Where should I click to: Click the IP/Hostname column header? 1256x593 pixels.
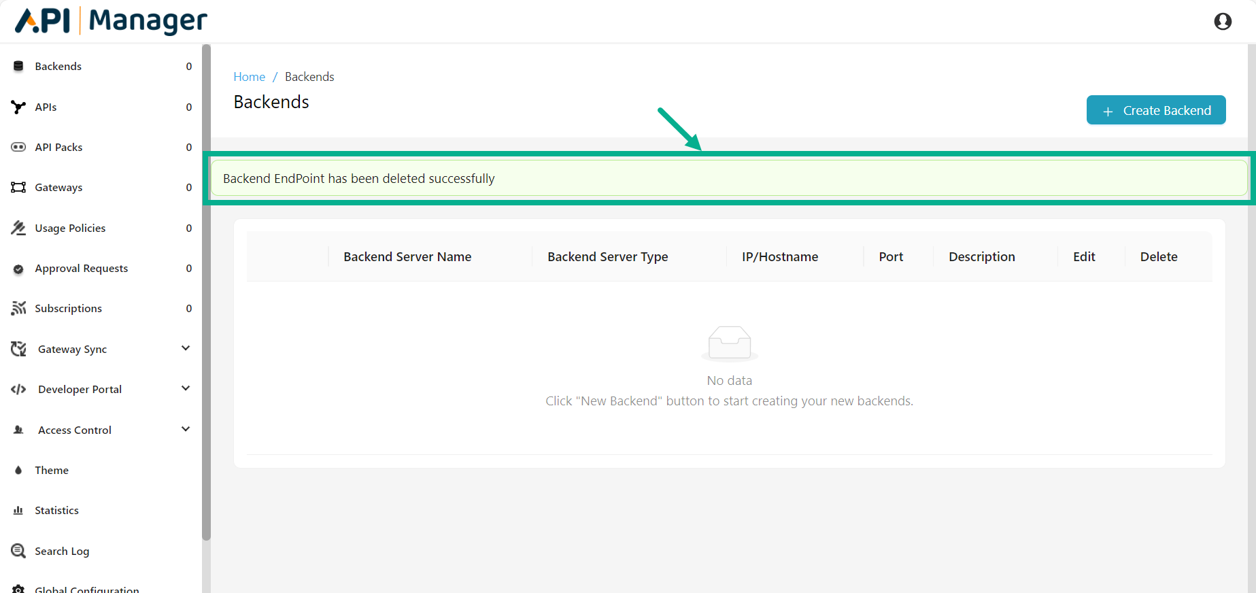(x=780, y=256)
